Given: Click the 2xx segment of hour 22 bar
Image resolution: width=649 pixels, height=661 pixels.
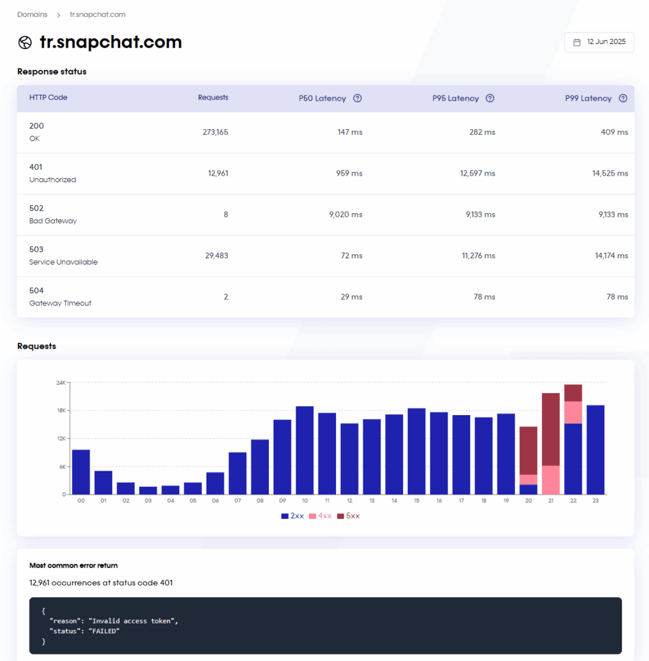Looking at the screenshot, I should [573, 459].
